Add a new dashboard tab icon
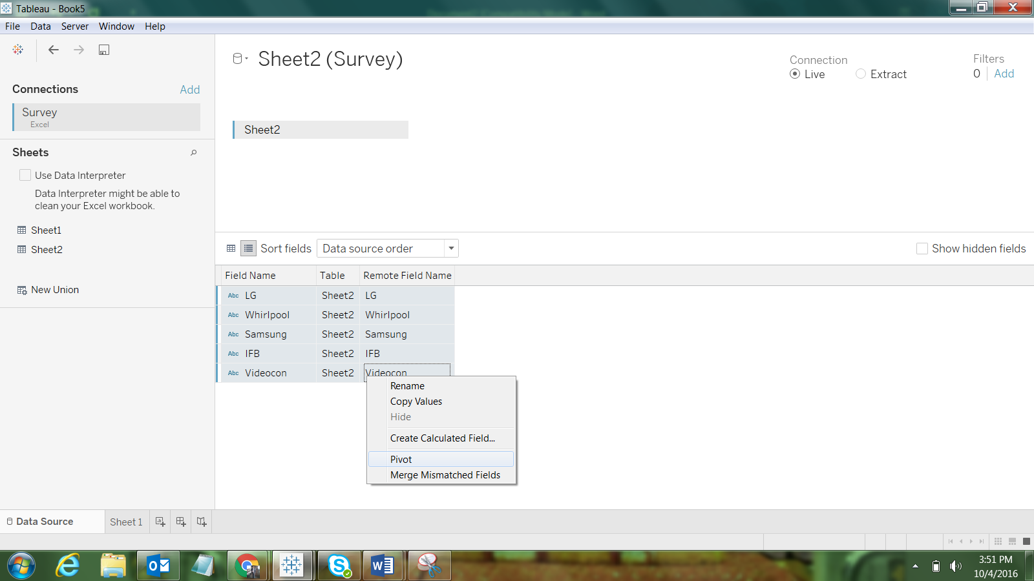Viewport: 1034px width, 581px height. pos(181,522)
